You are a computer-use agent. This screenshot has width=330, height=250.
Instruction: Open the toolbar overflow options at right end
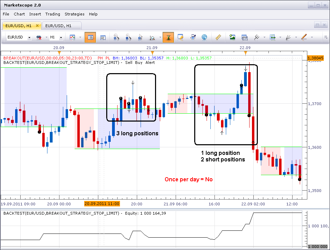pyautogui.click(x=326, y=37)
